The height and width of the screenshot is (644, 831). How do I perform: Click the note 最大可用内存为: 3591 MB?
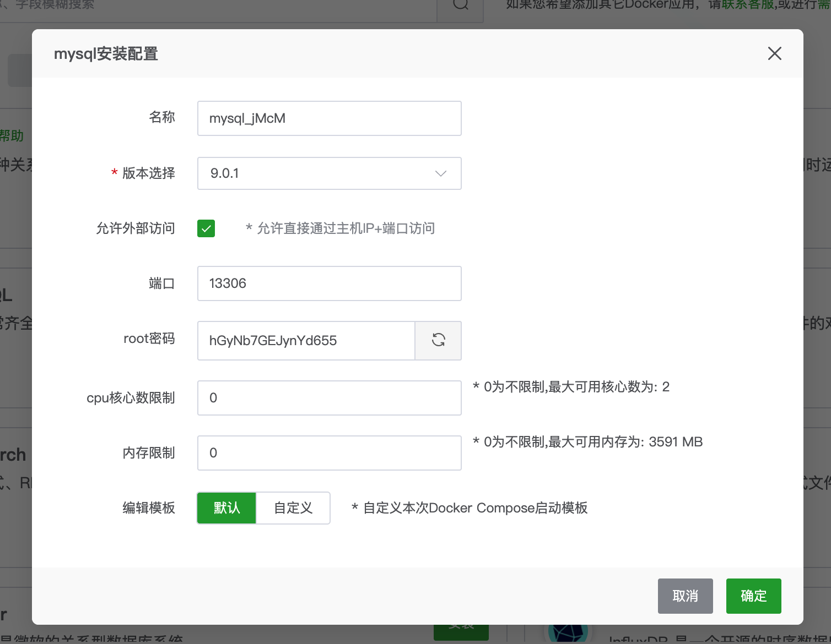click(x=625, y=442)
